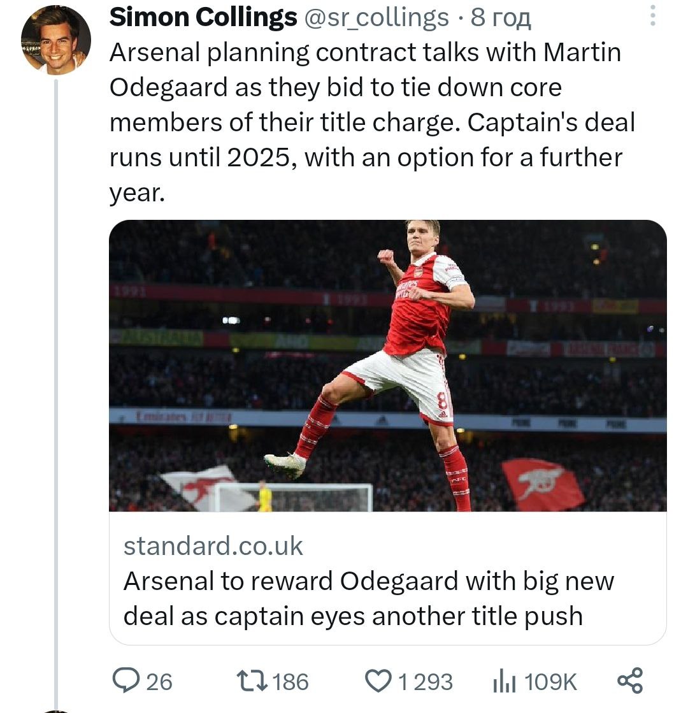Click the 109K views count
Viewport: 688px width, 713px height.
pos(551,682)
